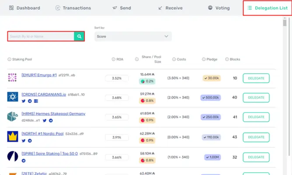This screenshot has width=292, height=175.
Task: Click the Emurgo 0.2% pool share badge
Action: 147,81
